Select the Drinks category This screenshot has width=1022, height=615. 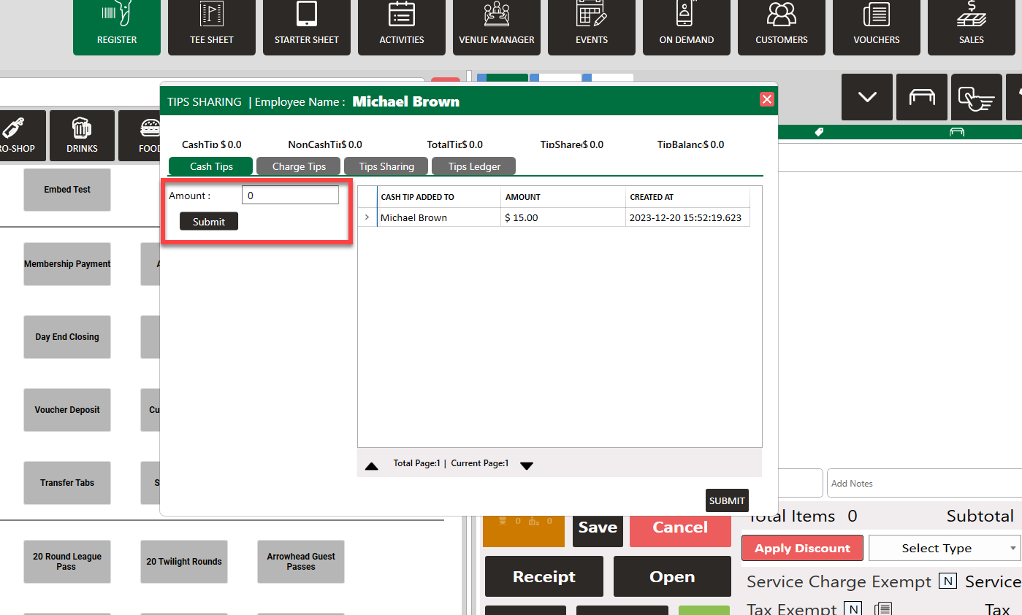[x=82, y=135]
